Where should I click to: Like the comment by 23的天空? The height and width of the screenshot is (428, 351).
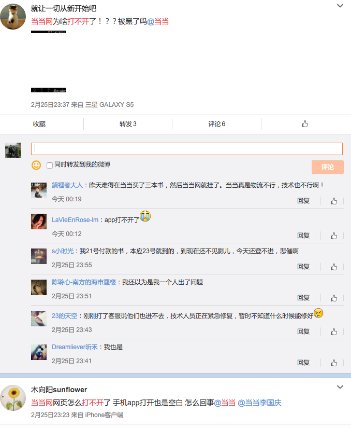[x=334, y=332]
